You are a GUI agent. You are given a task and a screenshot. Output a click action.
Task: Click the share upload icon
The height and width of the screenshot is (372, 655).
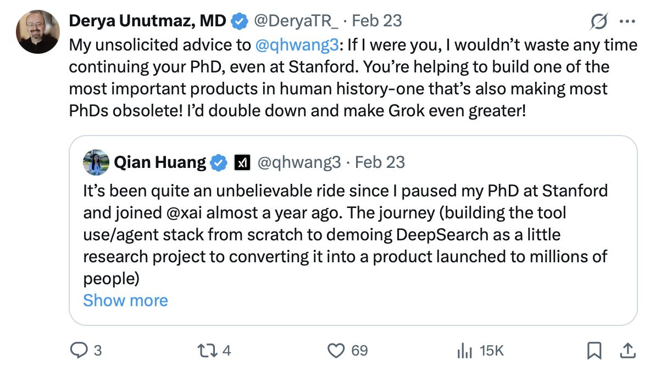[x=627, y=350]
